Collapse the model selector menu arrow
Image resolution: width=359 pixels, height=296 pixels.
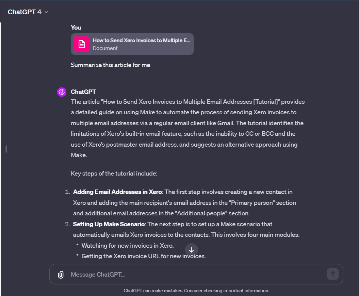(x=46, y=12)
